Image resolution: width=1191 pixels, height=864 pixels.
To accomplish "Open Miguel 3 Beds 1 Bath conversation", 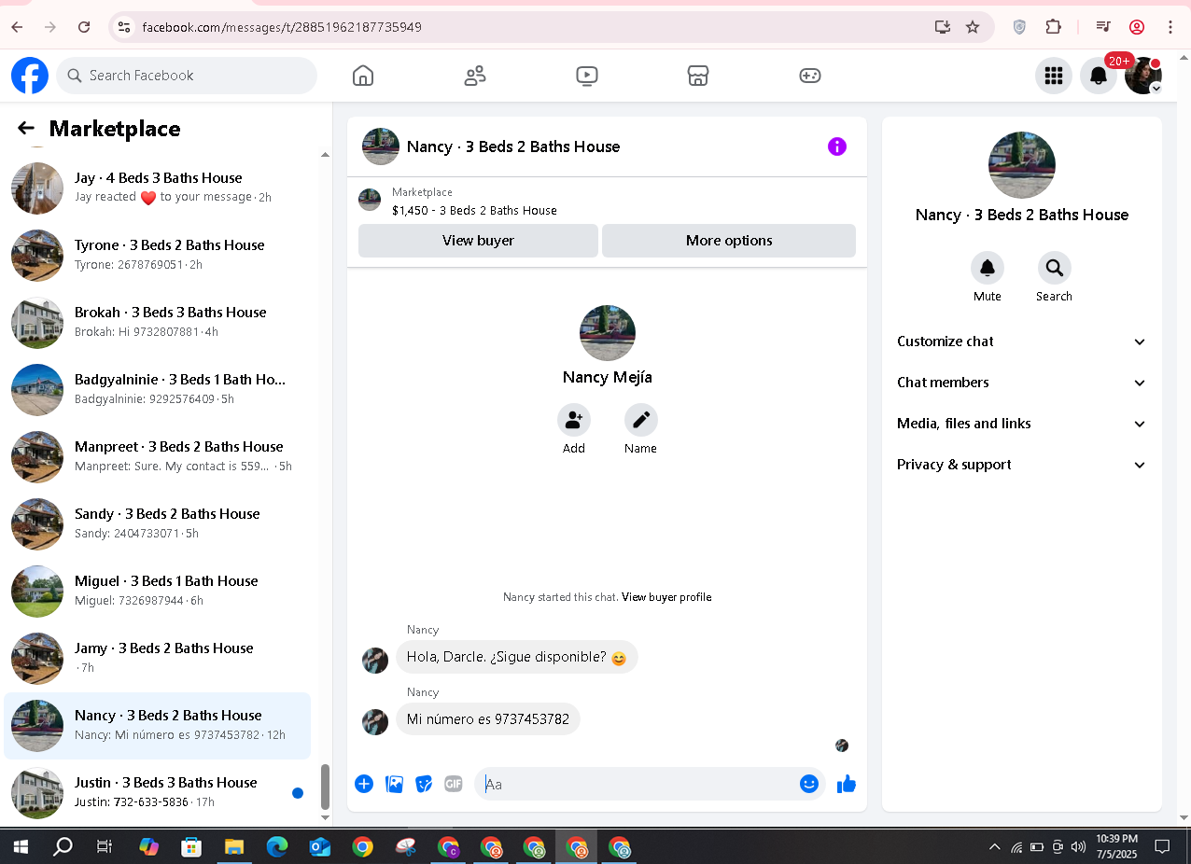I will pos(159,591).
